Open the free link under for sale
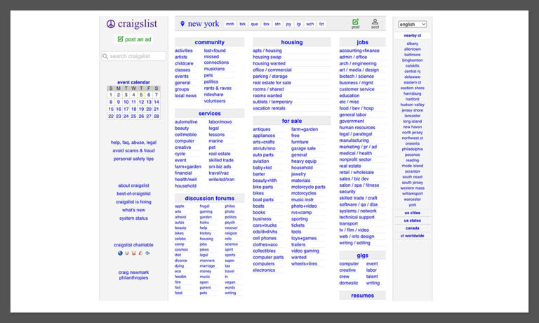Image resolution: width=539 pixels, height=323 pixels. point(295,136)
